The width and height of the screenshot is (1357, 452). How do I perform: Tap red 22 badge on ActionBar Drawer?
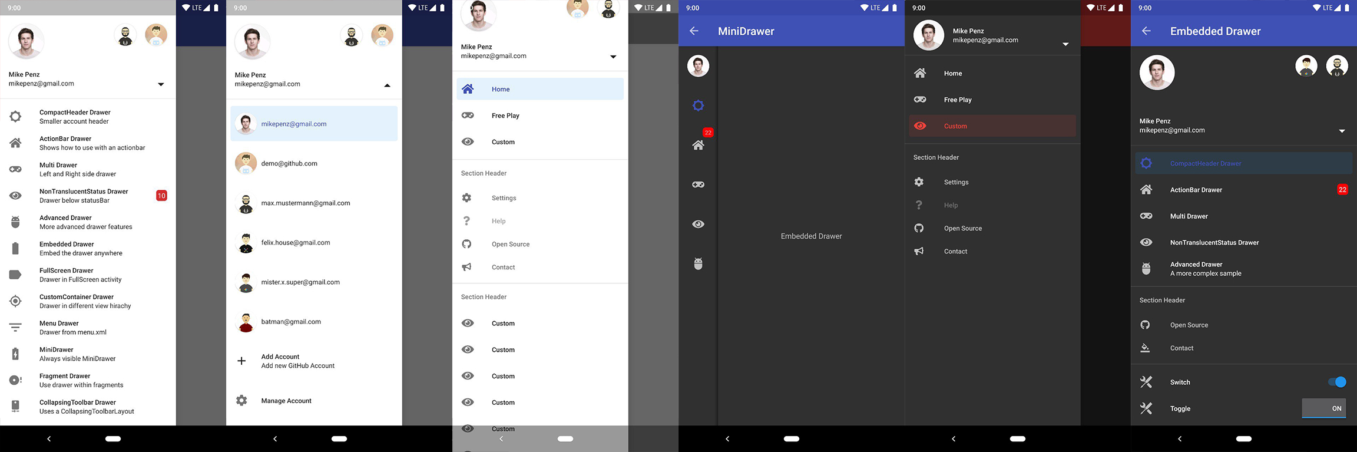pyautogui.click(x=1342, y=190)
